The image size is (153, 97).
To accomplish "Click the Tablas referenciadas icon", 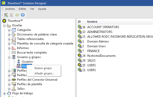I will 14,39.
